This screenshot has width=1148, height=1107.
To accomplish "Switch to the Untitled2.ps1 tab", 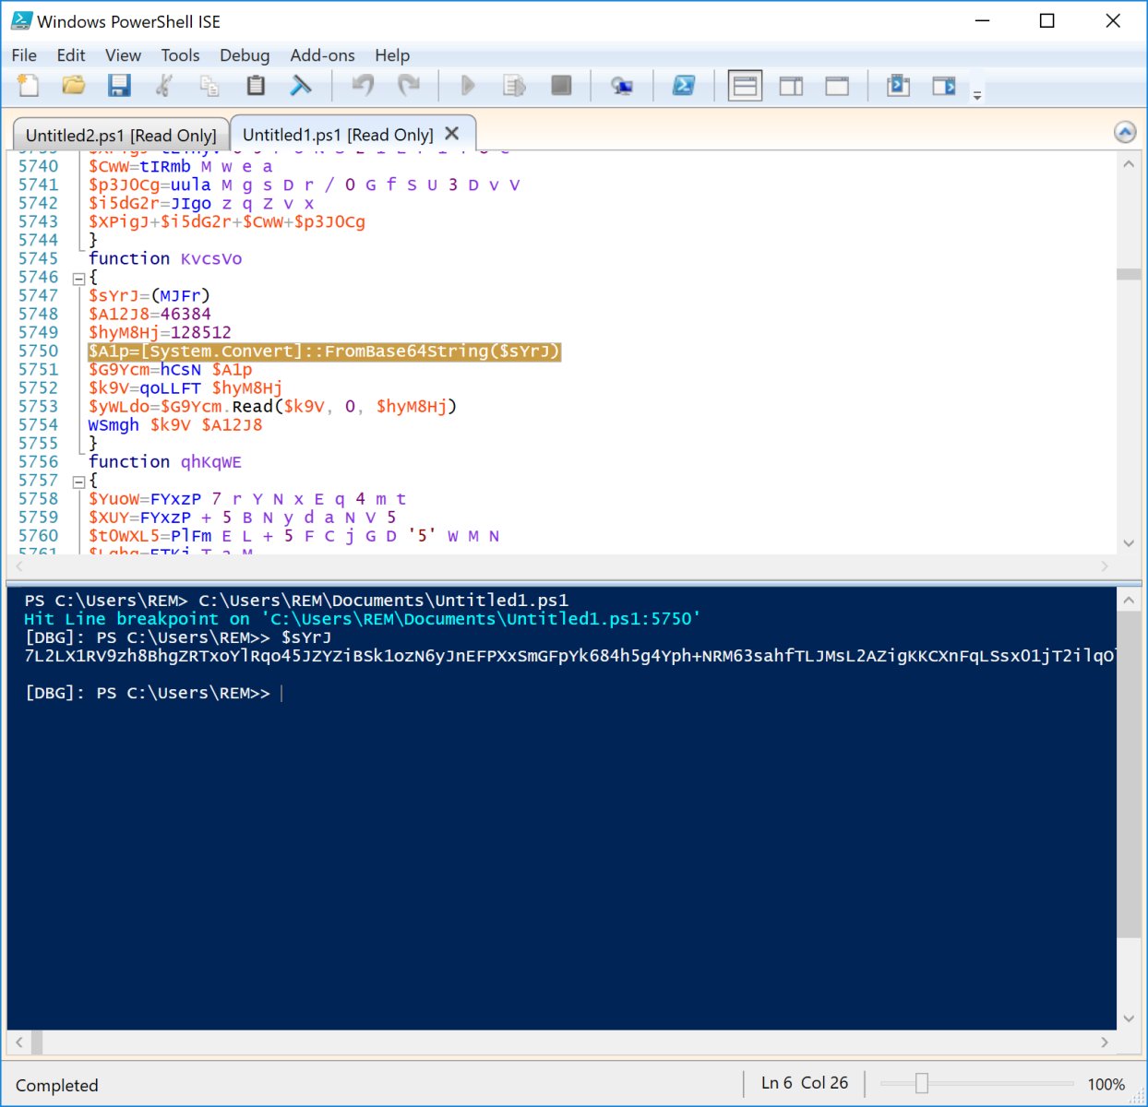I will click(x=121, y=135).
